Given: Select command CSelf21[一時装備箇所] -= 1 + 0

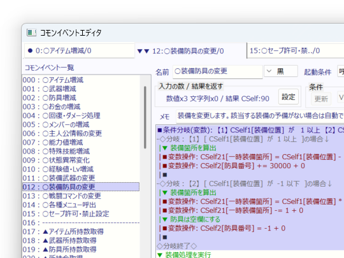Looking at the screenshot, I should 250,210.
